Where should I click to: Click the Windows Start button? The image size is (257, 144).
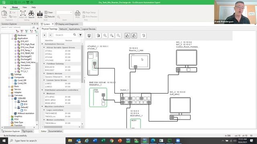tap(4, 140)
